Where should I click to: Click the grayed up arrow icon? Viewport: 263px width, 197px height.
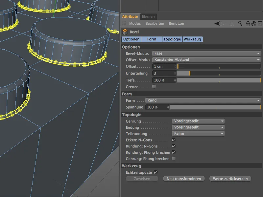[231, 23]
